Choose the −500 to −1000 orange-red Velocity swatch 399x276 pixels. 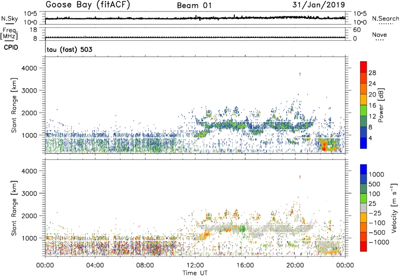pyautogui.click(x=364, y=237)
